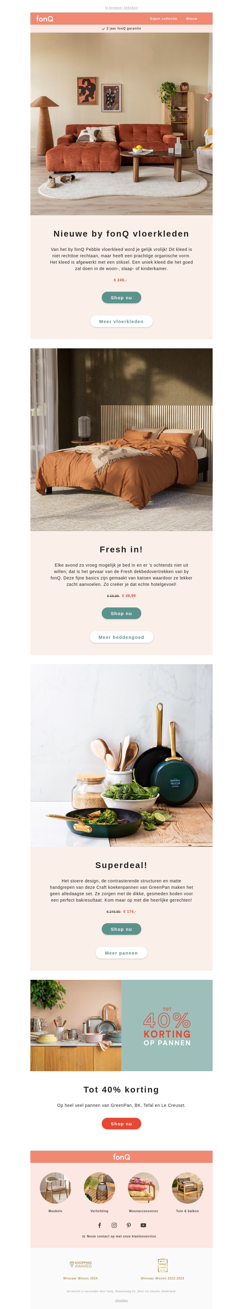
Task: Open the Facebook icon in the footer
Action: [x=99, y=1225]
